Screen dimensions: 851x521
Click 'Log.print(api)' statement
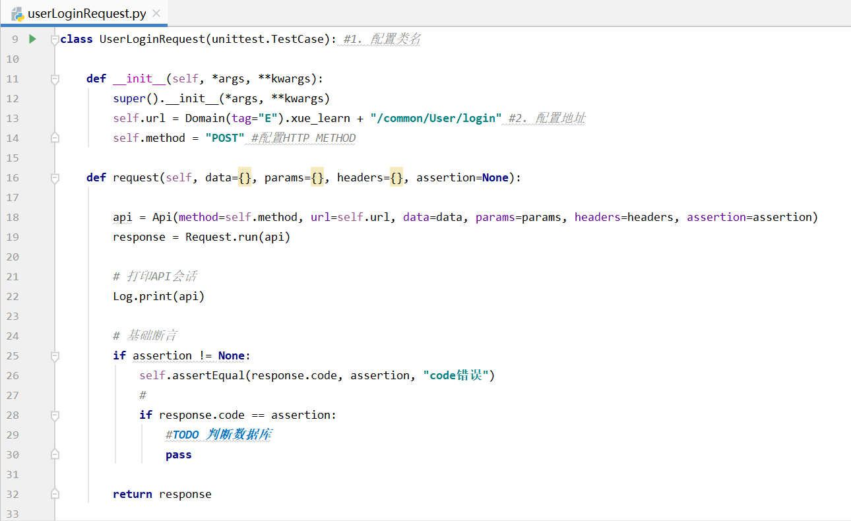[x=159, y=296]
